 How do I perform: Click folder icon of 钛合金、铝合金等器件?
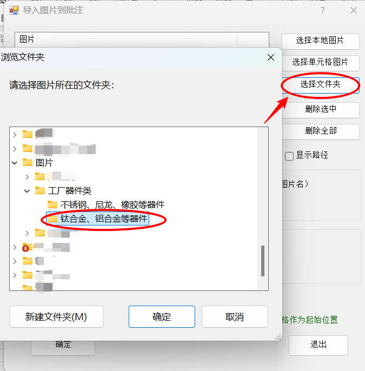52,218
